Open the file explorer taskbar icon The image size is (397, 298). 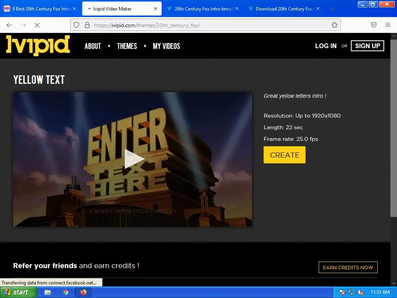[x=48, y=293]
